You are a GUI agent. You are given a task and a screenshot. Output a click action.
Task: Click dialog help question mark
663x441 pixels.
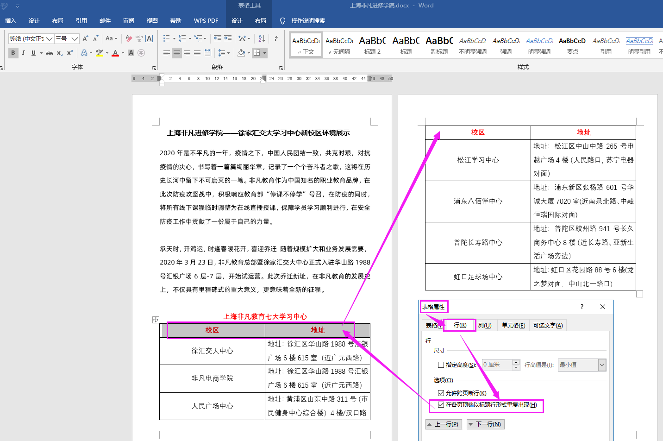582,307
